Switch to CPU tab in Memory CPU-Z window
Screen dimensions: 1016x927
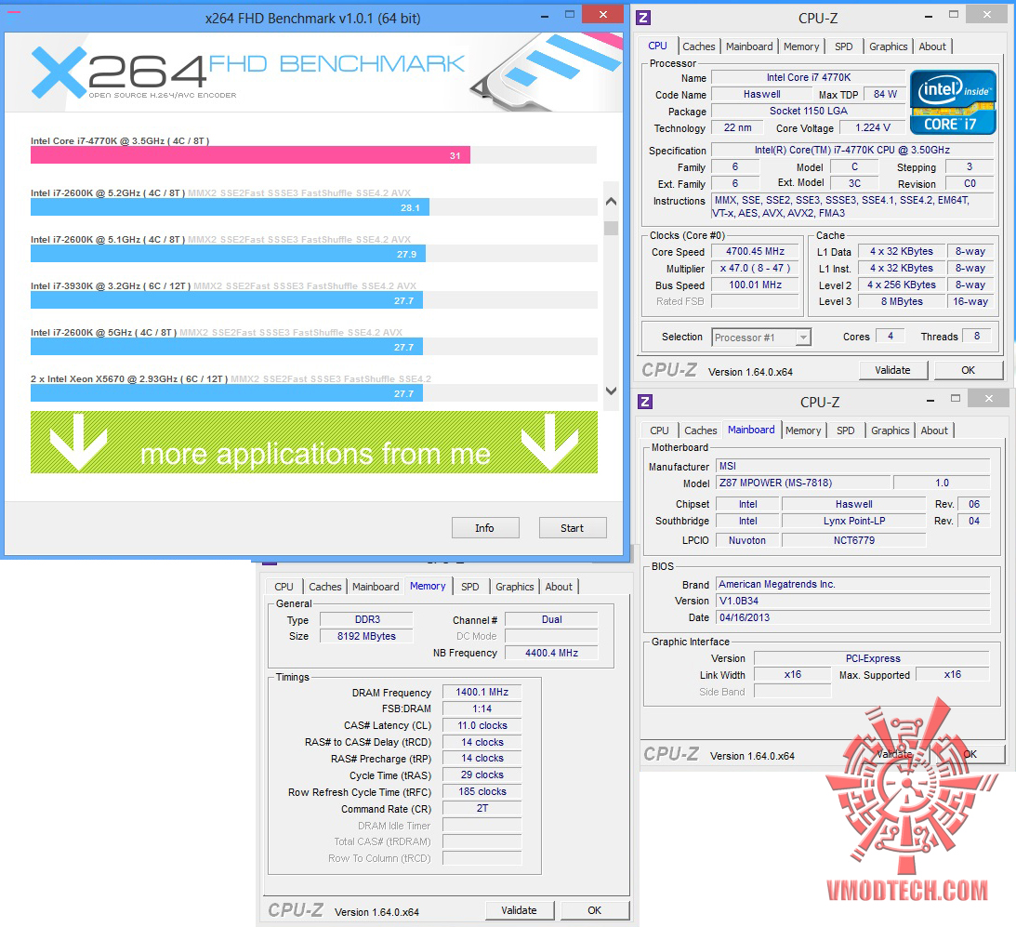coord(284,587)
